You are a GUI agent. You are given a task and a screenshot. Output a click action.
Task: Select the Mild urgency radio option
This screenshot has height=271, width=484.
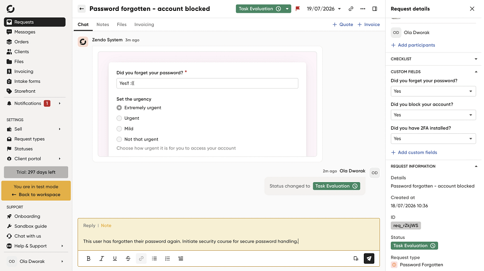pos(119,129)
